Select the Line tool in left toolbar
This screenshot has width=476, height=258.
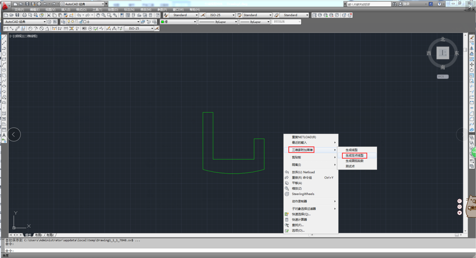4,37
